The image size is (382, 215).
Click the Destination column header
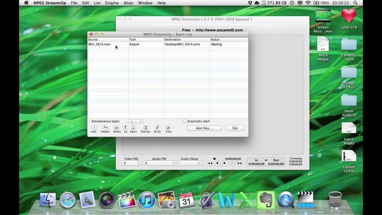coord(187,39)
